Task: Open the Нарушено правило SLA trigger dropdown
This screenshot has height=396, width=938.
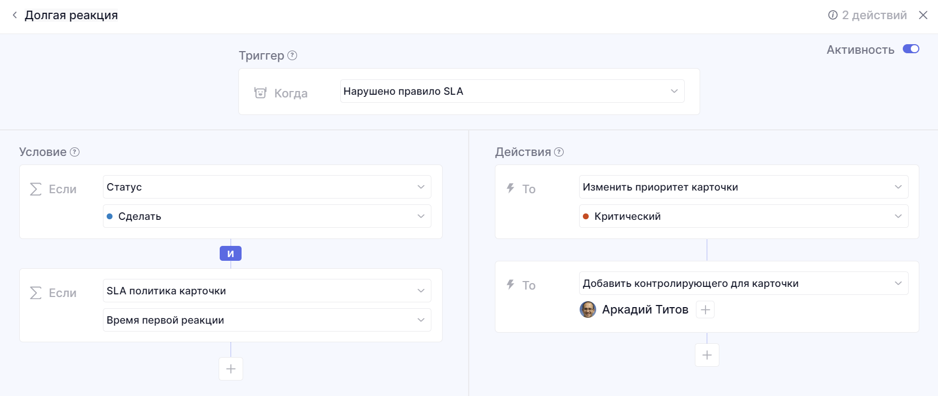Action: (x=512, y=91)
